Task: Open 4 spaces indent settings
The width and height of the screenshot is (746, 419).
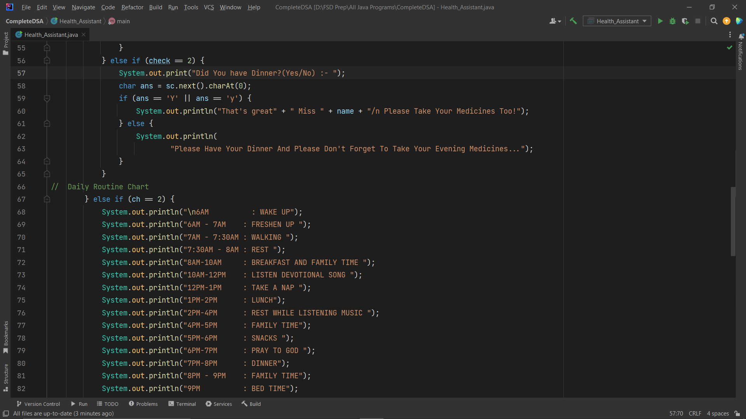Action: [x=718, y=414]
